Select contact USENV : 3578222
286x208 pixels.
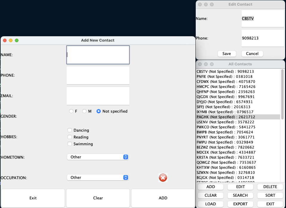(x=238, y=122)
